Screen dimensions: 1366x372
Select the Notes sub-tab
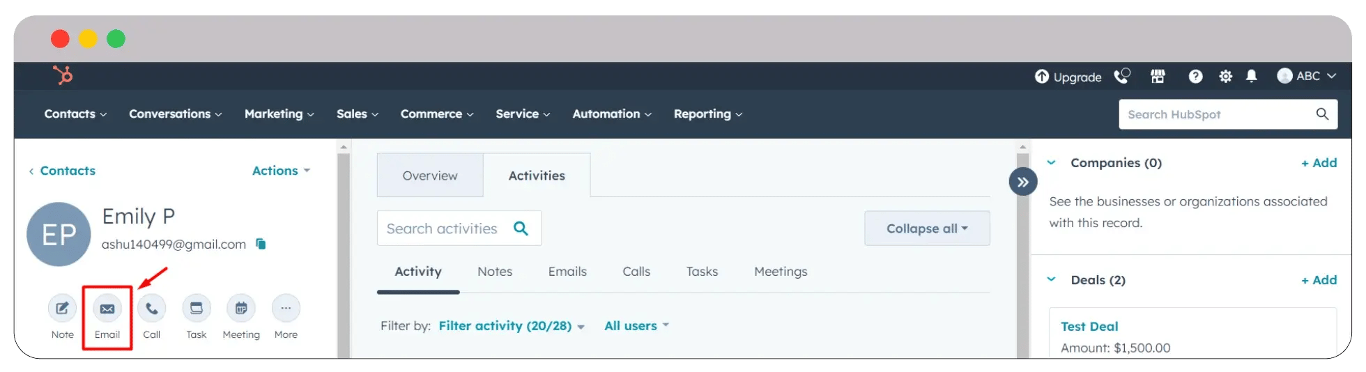(495, 272)
